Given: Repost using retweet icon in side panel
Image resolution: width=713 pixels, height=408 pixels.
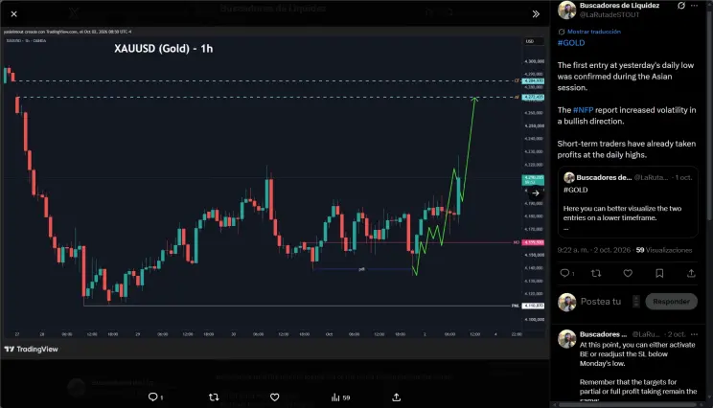Looking at the screenshot, I should pos(596,273).
